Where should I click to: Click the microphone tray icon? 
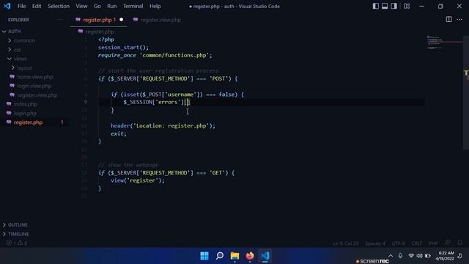point(400,256)
